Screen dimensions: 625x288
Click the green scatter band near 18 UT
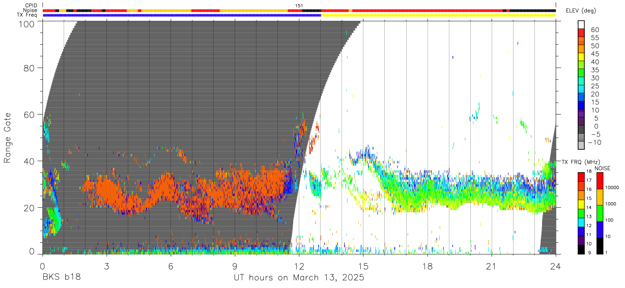coord(428,196)
